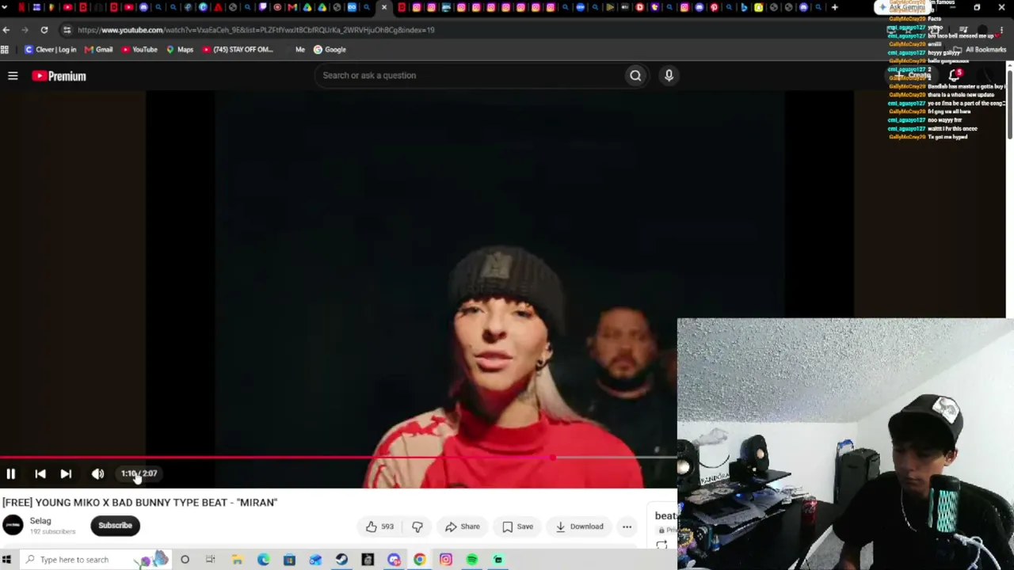Open Clever | Log in bookmark
Image resolution: width=1014 pixels, height=570 pixels.
pyautogui.click(x=51, y=49)
